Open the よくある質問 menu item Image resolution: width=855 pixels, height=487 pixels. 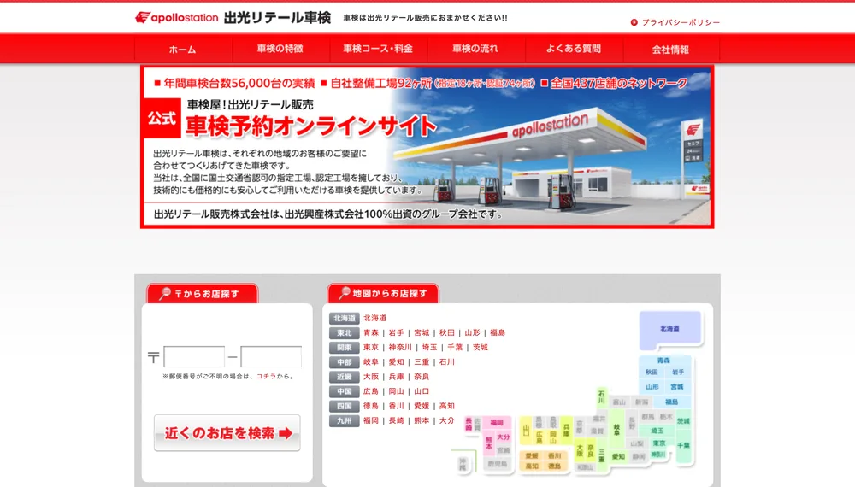573,49
